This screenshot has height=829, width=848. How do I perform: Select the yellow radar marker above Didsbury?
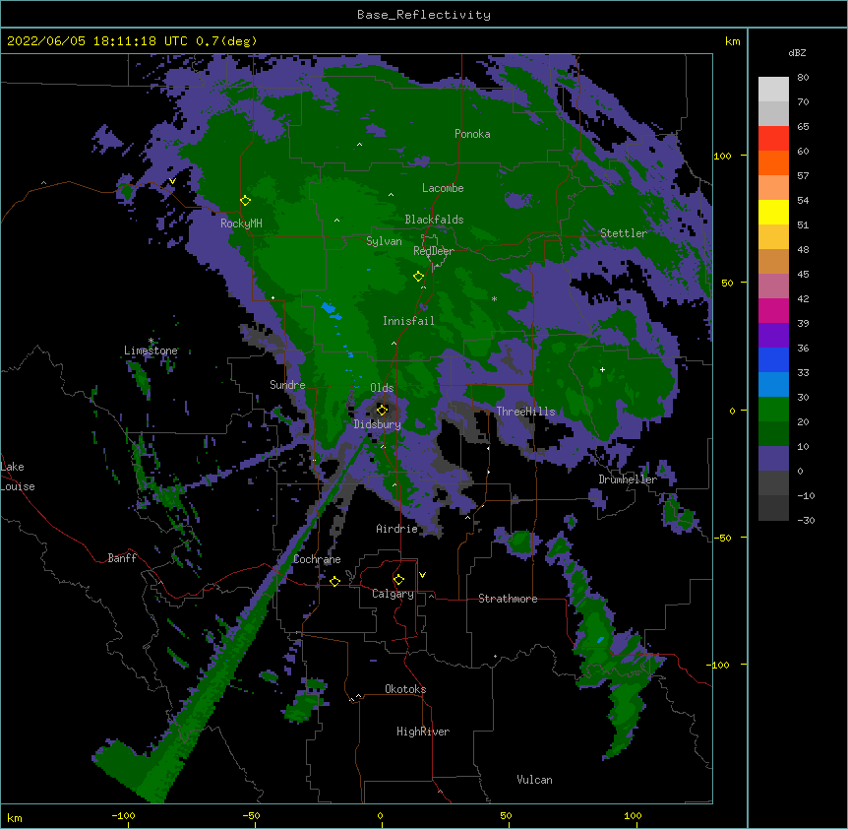pos(383,410)
